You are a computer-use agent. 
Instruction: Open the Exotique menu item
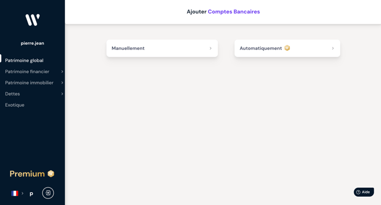coord(14,105)
